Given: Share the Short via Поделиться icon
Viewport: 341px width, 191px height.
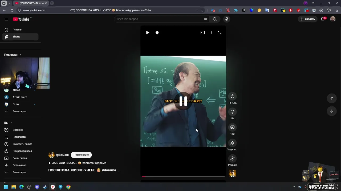Looking at the screenshot, I should (x=232, y=143).
